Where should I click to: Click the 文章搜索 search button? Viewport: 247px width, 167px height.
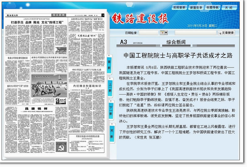(x=226, y=32)
